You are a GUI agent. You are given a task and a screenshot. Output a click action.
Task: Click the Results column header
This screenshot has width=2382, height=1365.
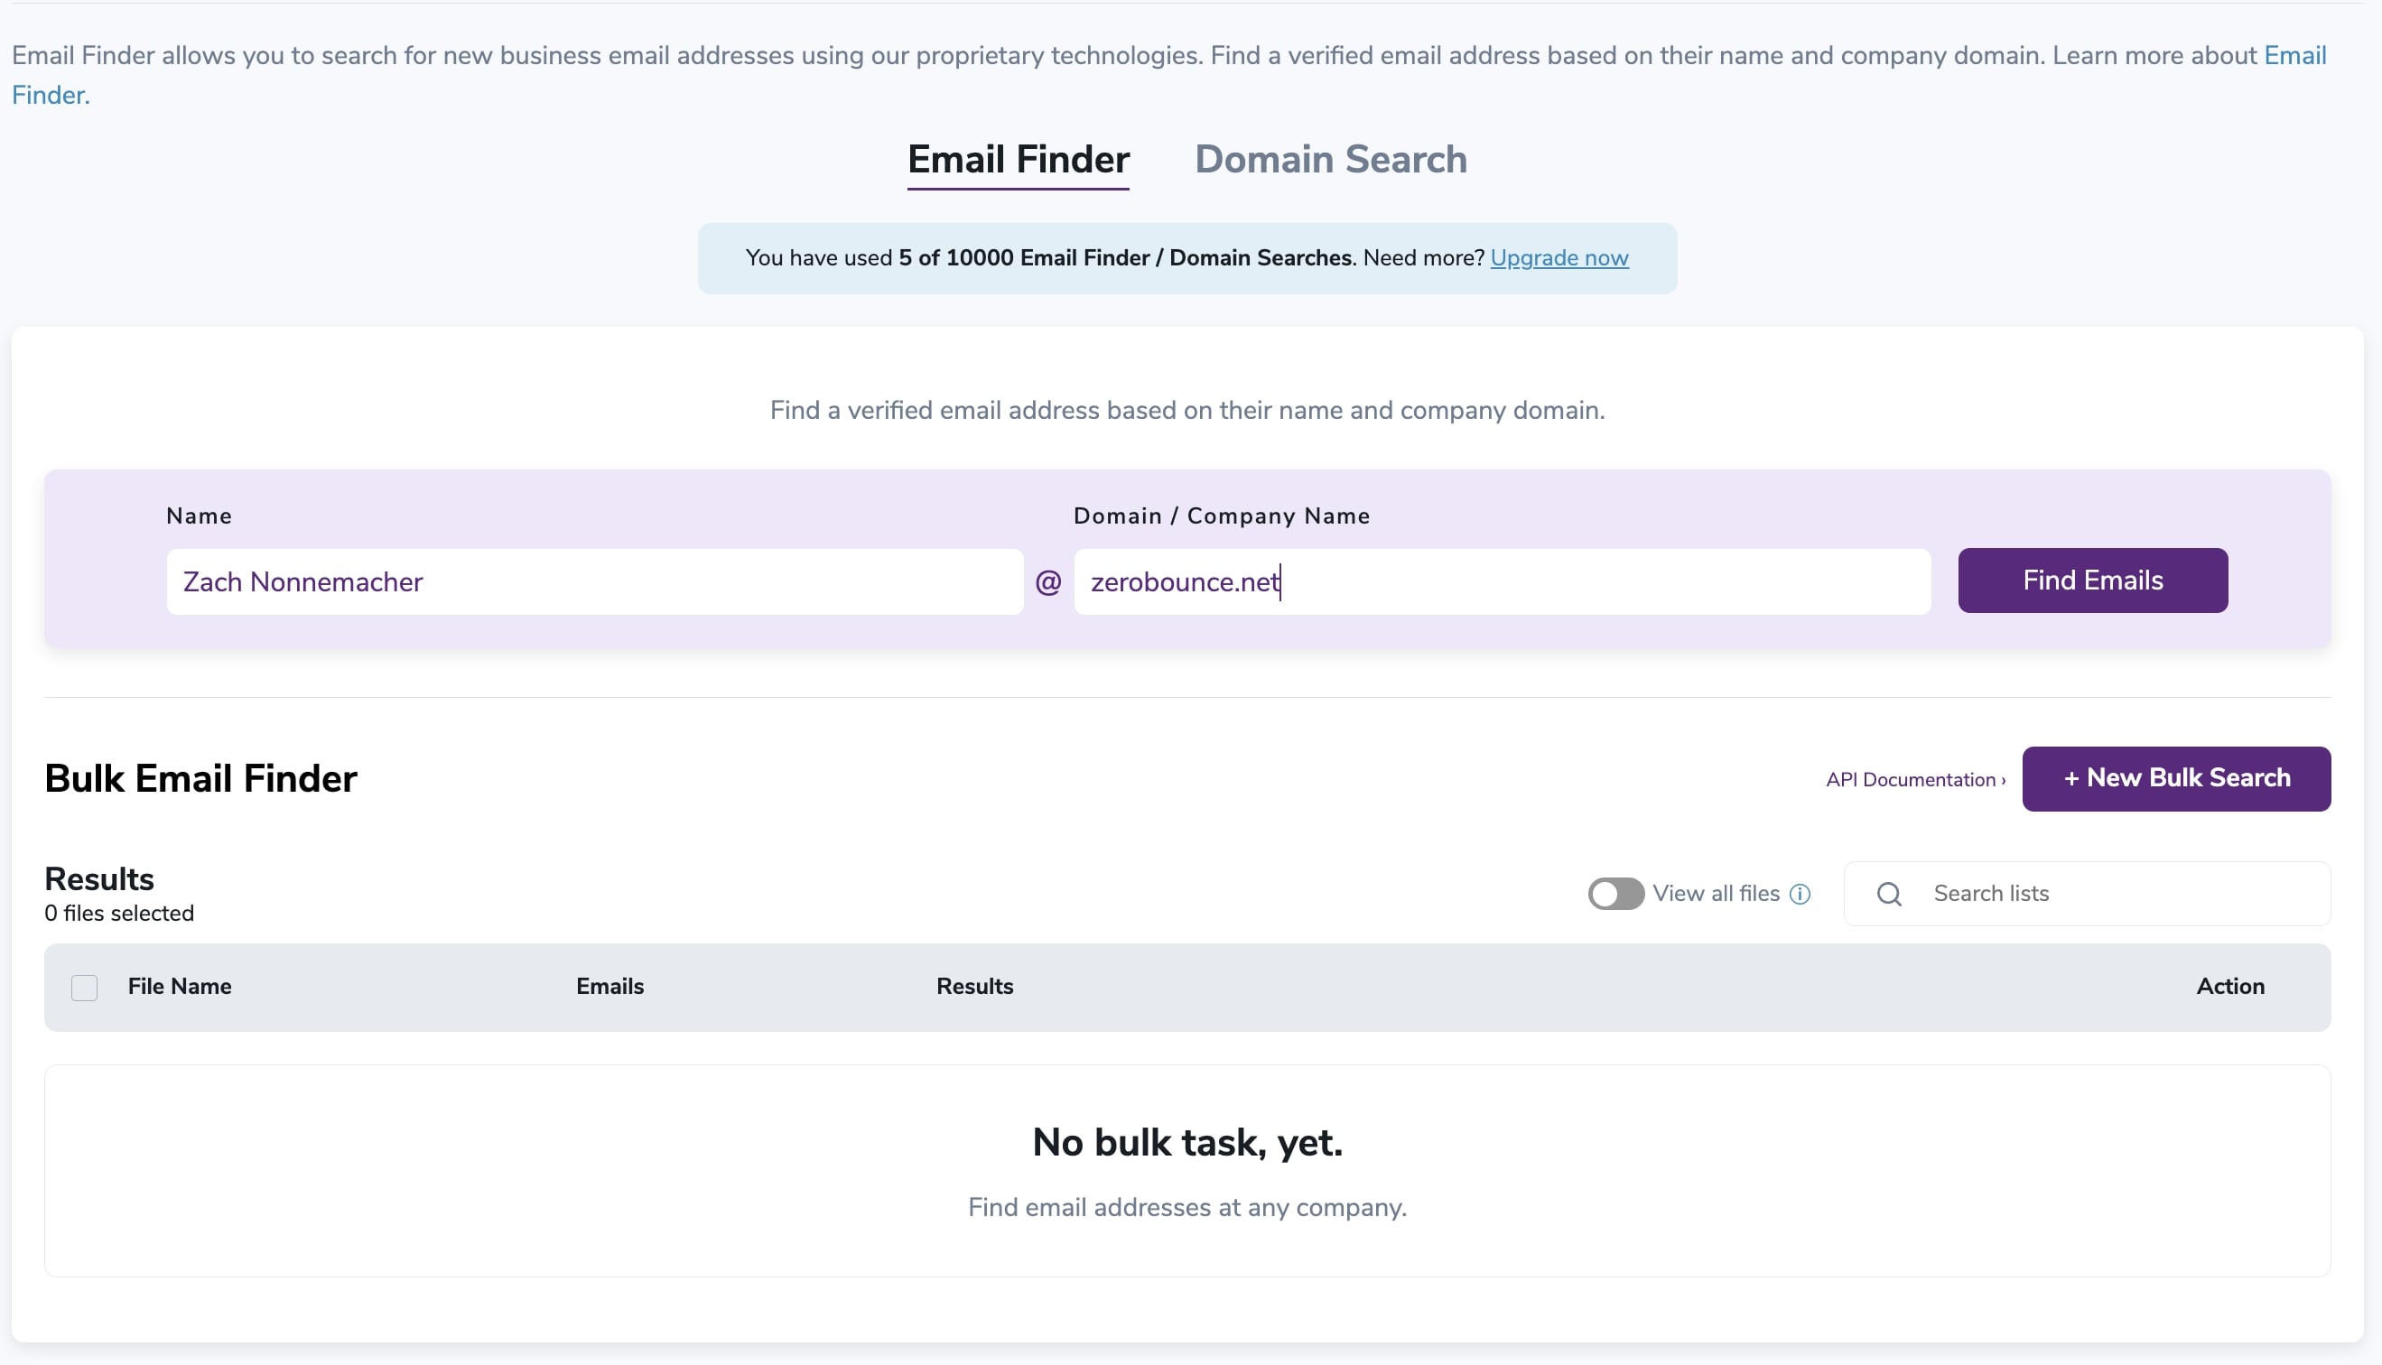[974, 986]
